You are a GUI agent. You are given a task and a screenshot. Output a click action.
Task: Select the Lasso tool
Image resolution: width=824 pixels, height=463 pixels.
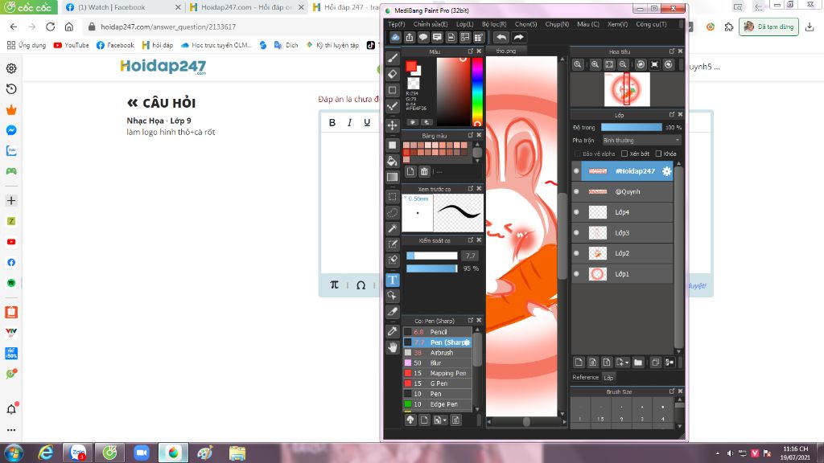tap(392, 212)
